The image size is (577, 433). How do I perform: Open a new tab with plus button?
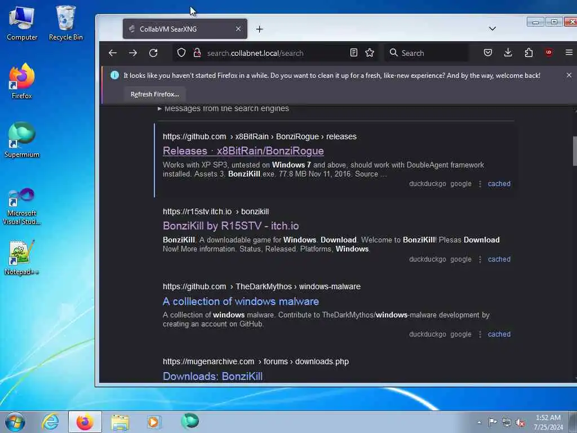[259, 29]
